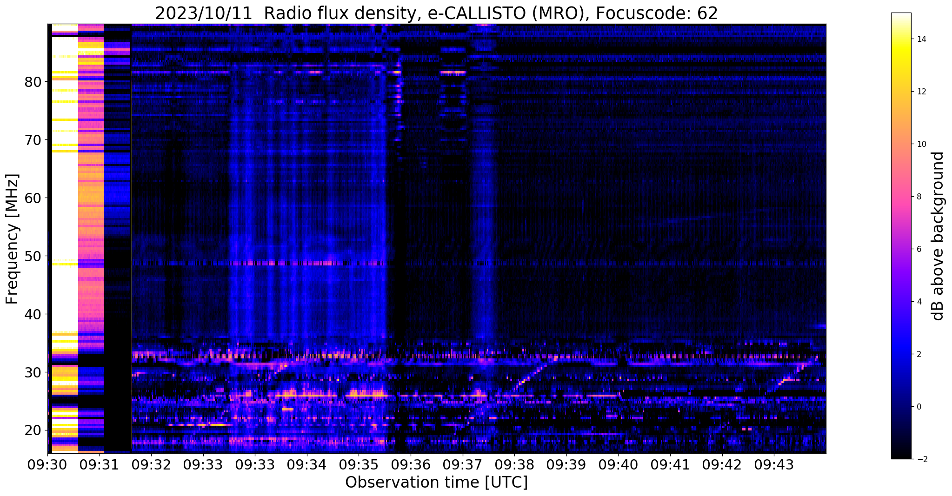Click the 09:31 time tick label
The height and width of the screenshot is (496, 952).
[x=100, y=465]
